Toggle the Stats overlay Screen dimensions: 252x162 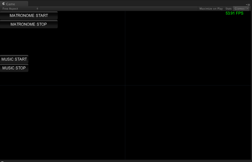228,9
